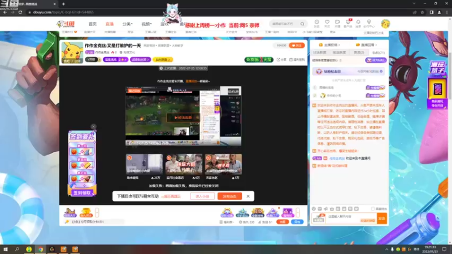Click the megaphone icon in the chat toolbar
This screenshot has width=452, height=254.
pyautogui.click(x=326, y=209)
